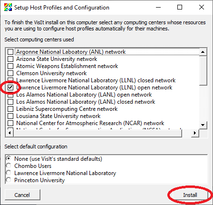The width and height of the screenshot is (213, 205).
Task: Uncheck LLNL open network checkbox
Action: tap(10, 88)
